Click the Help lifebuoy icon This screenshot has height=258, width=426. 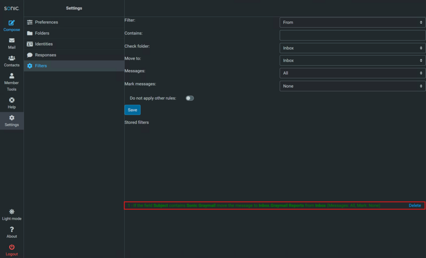pyautogui.click(x=12, y=100)
